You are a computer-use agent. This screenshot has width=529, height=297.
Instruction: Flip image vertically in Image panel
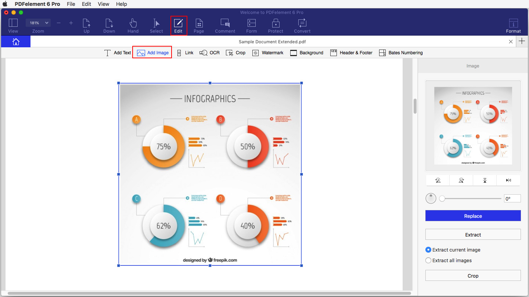485,180
